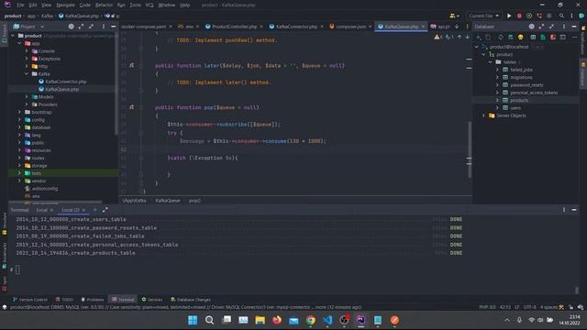Click the Windows Start button
Screen dimensions: 587x330
coord(193,320)
